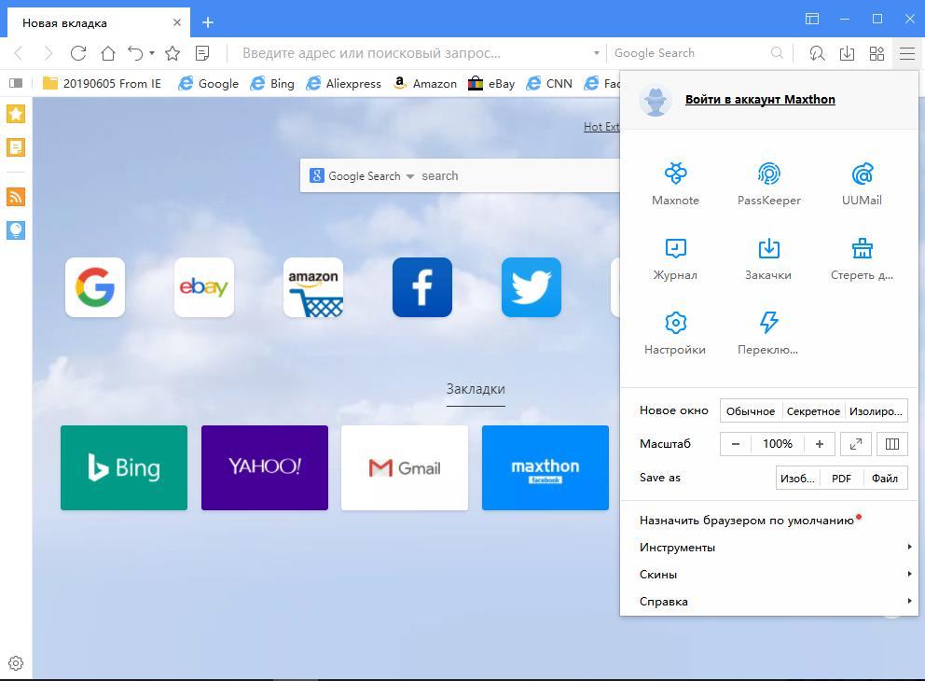Increase zoom with plus button
Screen dimensions: 925x681
820,444
